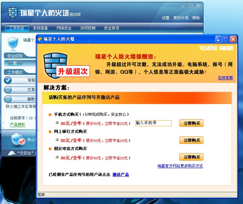Click 立即购买 for landline phone purchase
This screenshot has height=204, width=243.
pyautogui.click(x=191, y=157)
